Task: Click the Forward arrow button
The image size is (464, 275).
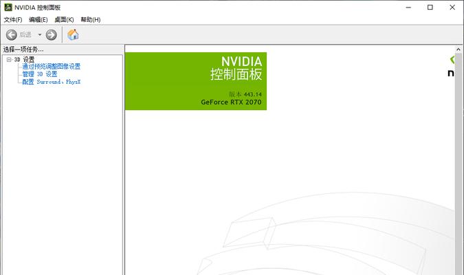Action: (51, 35)
